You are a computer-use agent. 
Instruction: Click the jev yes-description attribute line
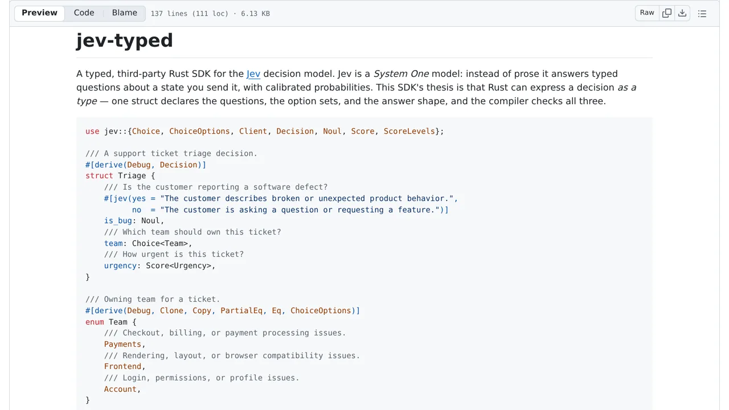tap(281, 199)
